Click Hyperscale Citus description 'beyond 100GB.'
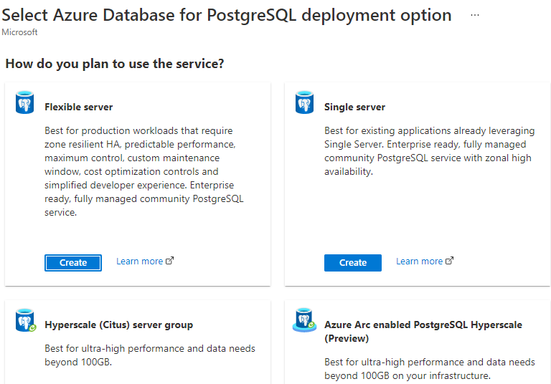This screenshot has height=384, width=551. click(78, 362)
